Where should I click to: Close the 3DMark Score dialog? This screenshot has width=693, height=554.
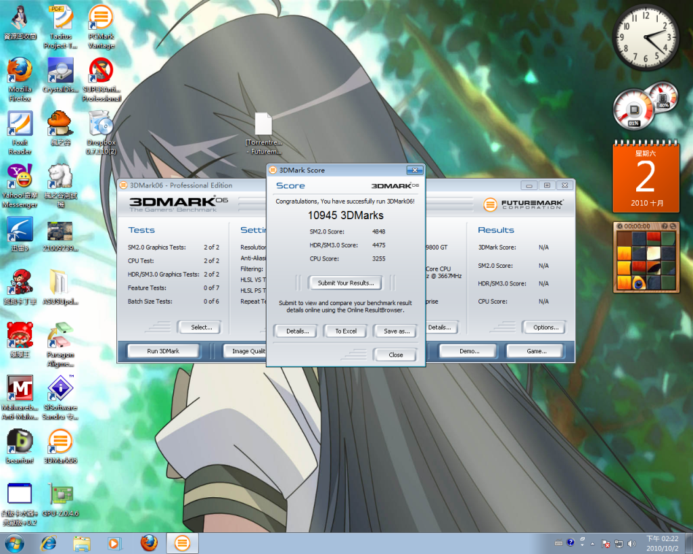tap(395, 354)
